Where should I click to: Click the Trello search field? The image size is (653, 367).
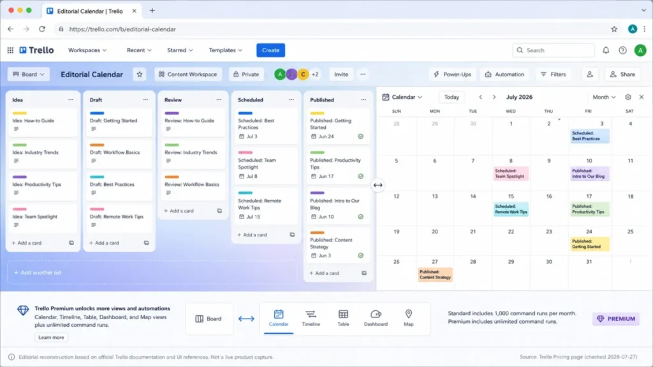554,50
